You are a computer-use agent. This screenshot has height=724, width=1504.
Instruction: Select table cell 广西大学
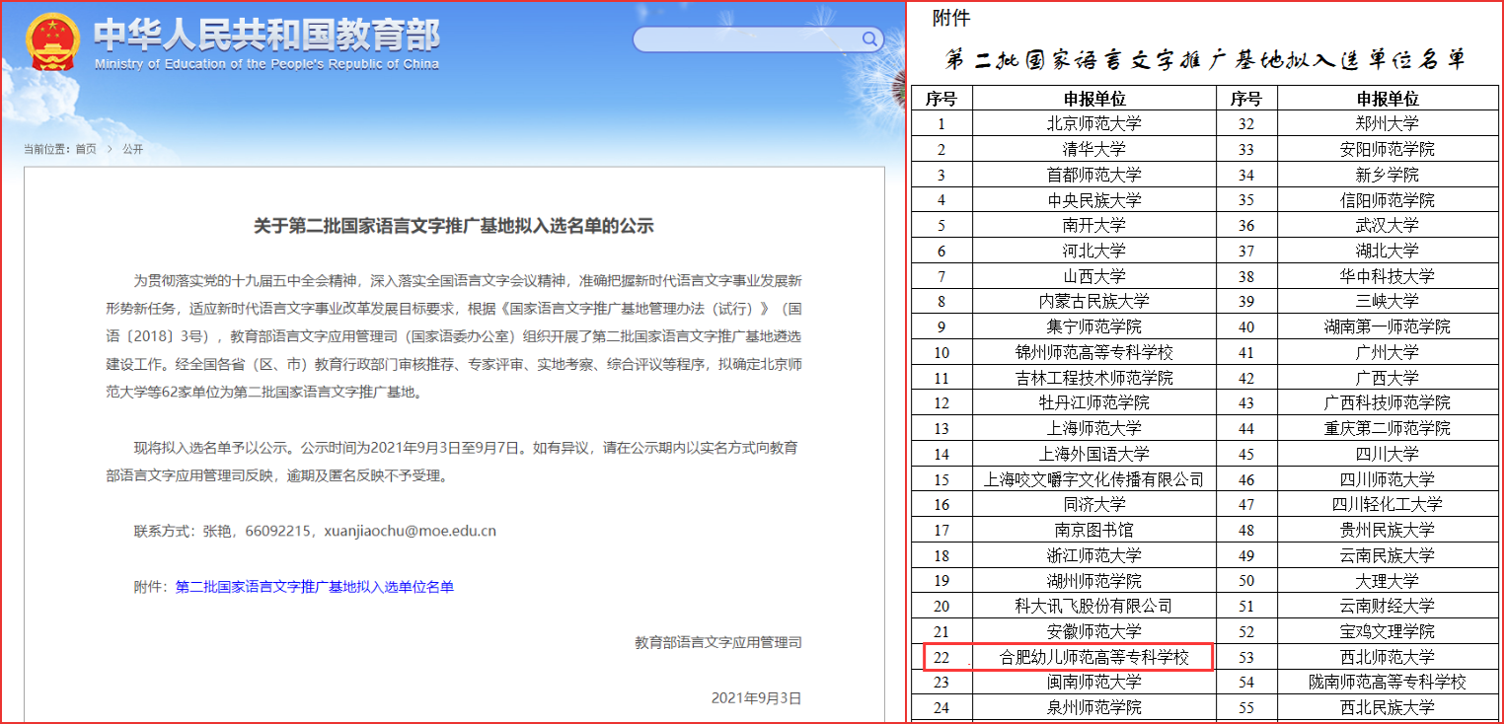point(1388,378)
